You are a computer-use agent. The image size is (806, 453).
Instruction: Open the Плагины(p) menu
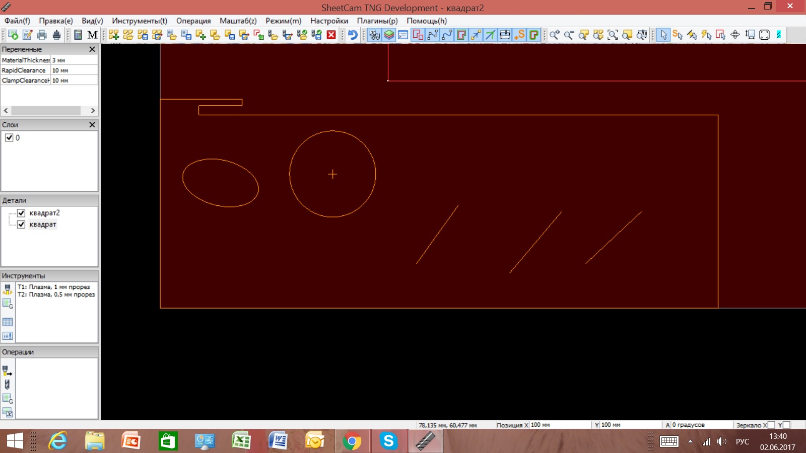click(x=377, y=21)
